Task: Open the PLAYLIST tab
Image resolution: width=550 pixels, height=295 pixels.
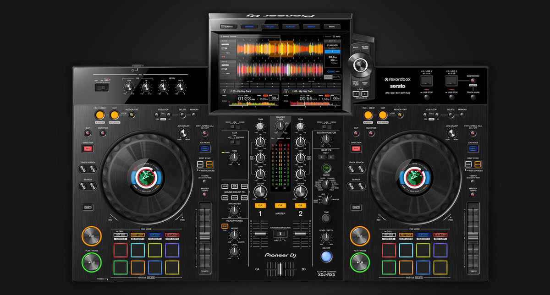Action: [x=291, y=27]
